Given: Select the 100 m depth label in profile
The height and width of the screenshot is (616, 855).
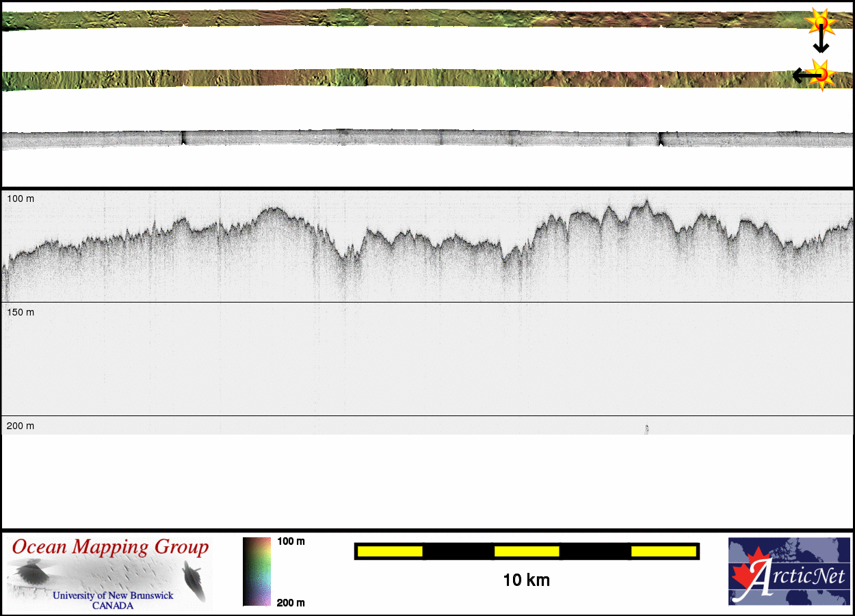Looking at the screenshot, I should pyautogui.click(x=21, y=198).
